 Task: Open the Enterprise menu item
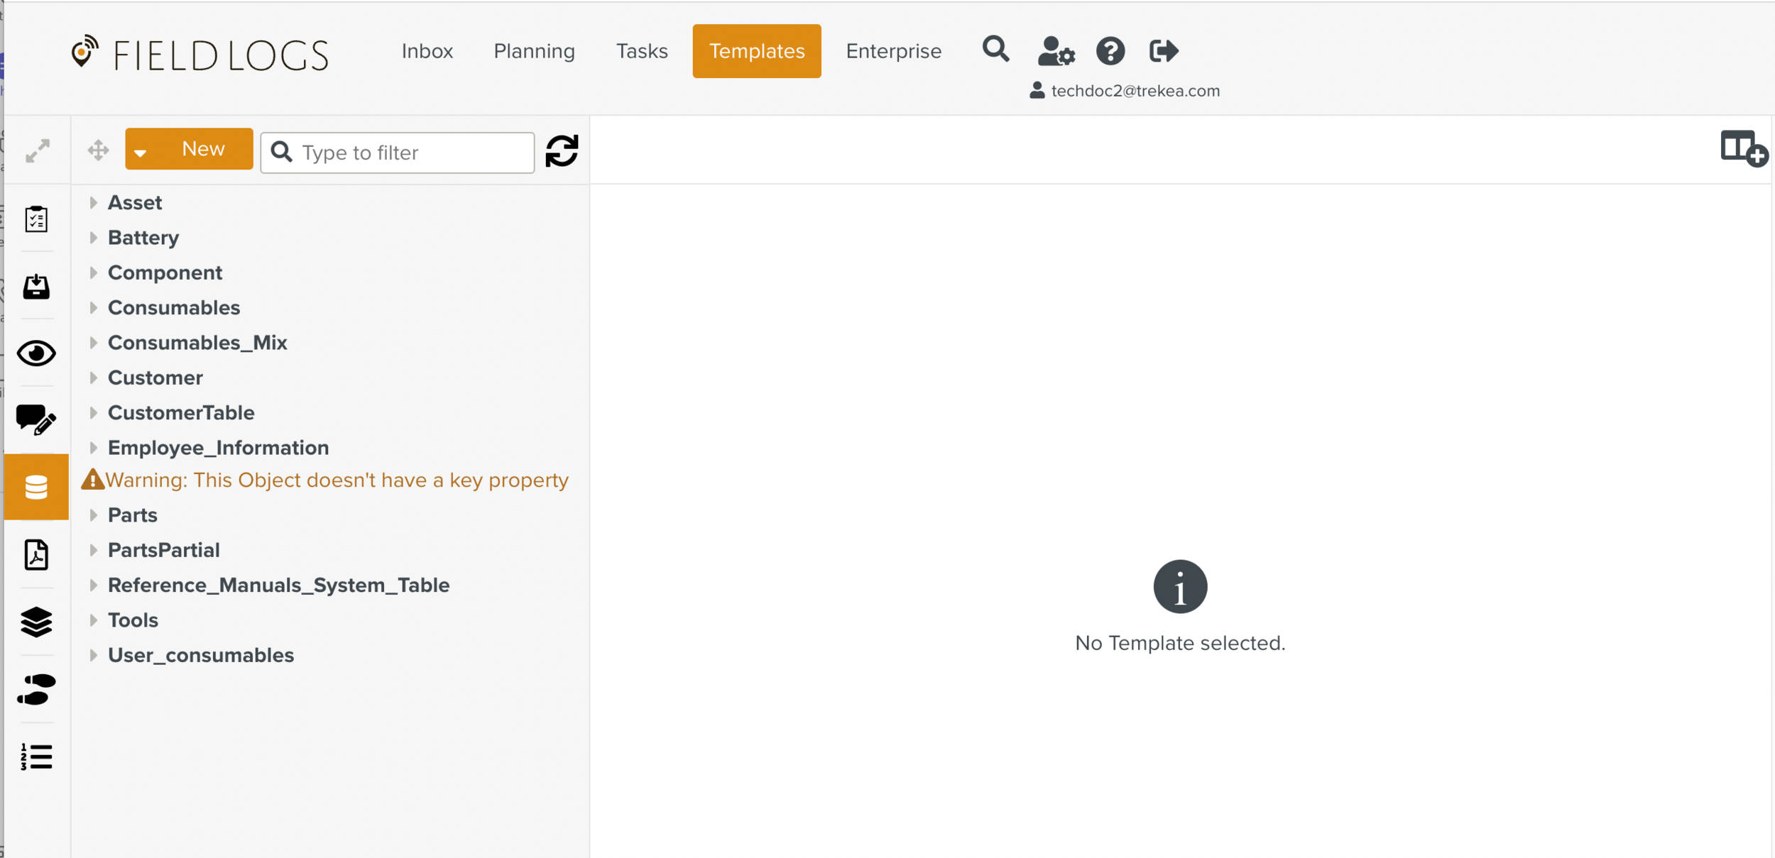pos(893,50)
